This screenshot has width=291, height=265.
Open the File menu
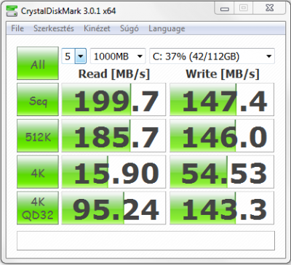click(17, 28)
